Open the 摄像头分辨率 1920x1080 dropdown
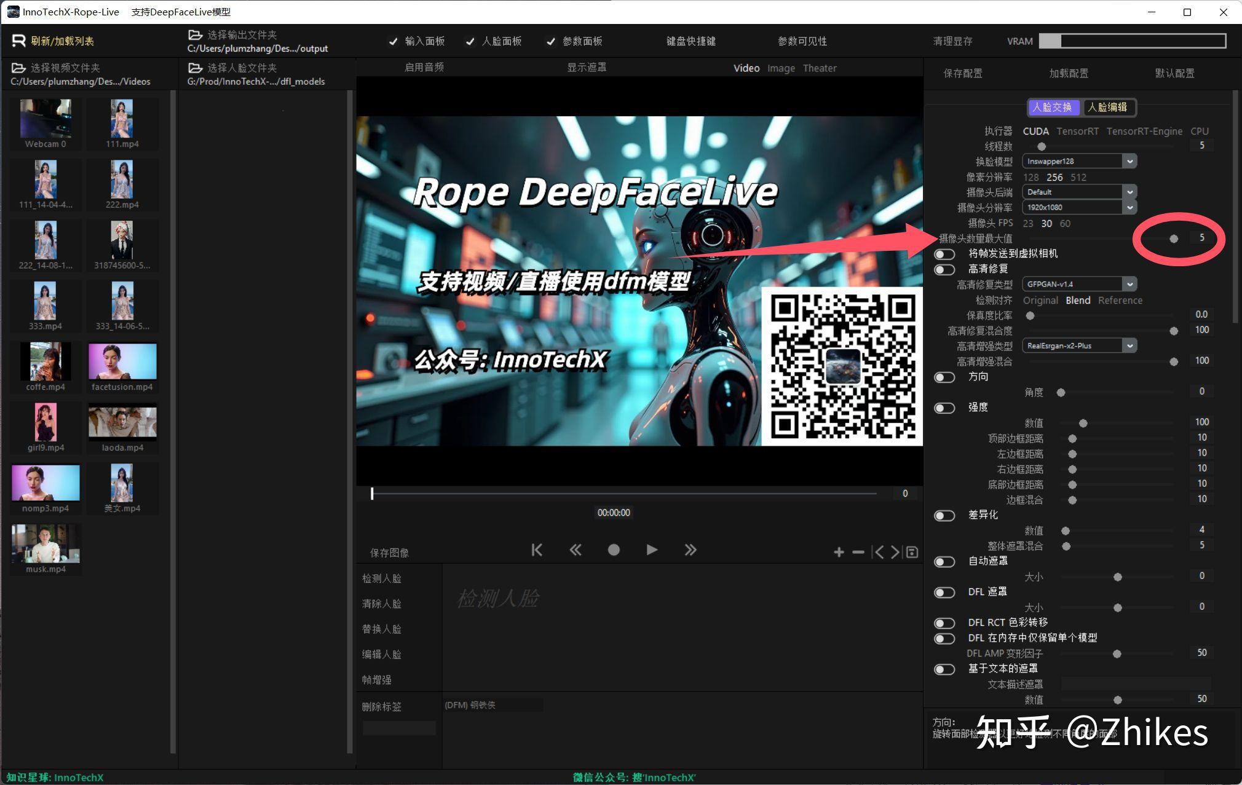Viewport: 1242px width, 785px height. 1079,207
